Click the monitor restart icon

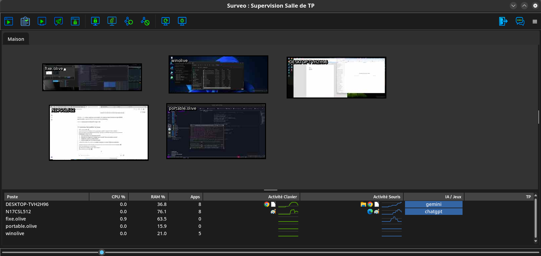(166, 22)
